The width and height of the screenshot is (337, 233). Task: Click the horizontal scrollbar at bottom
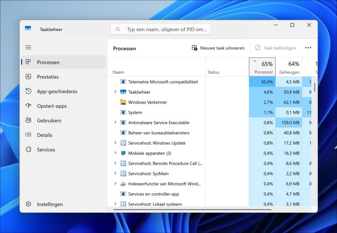click(193, 209)
